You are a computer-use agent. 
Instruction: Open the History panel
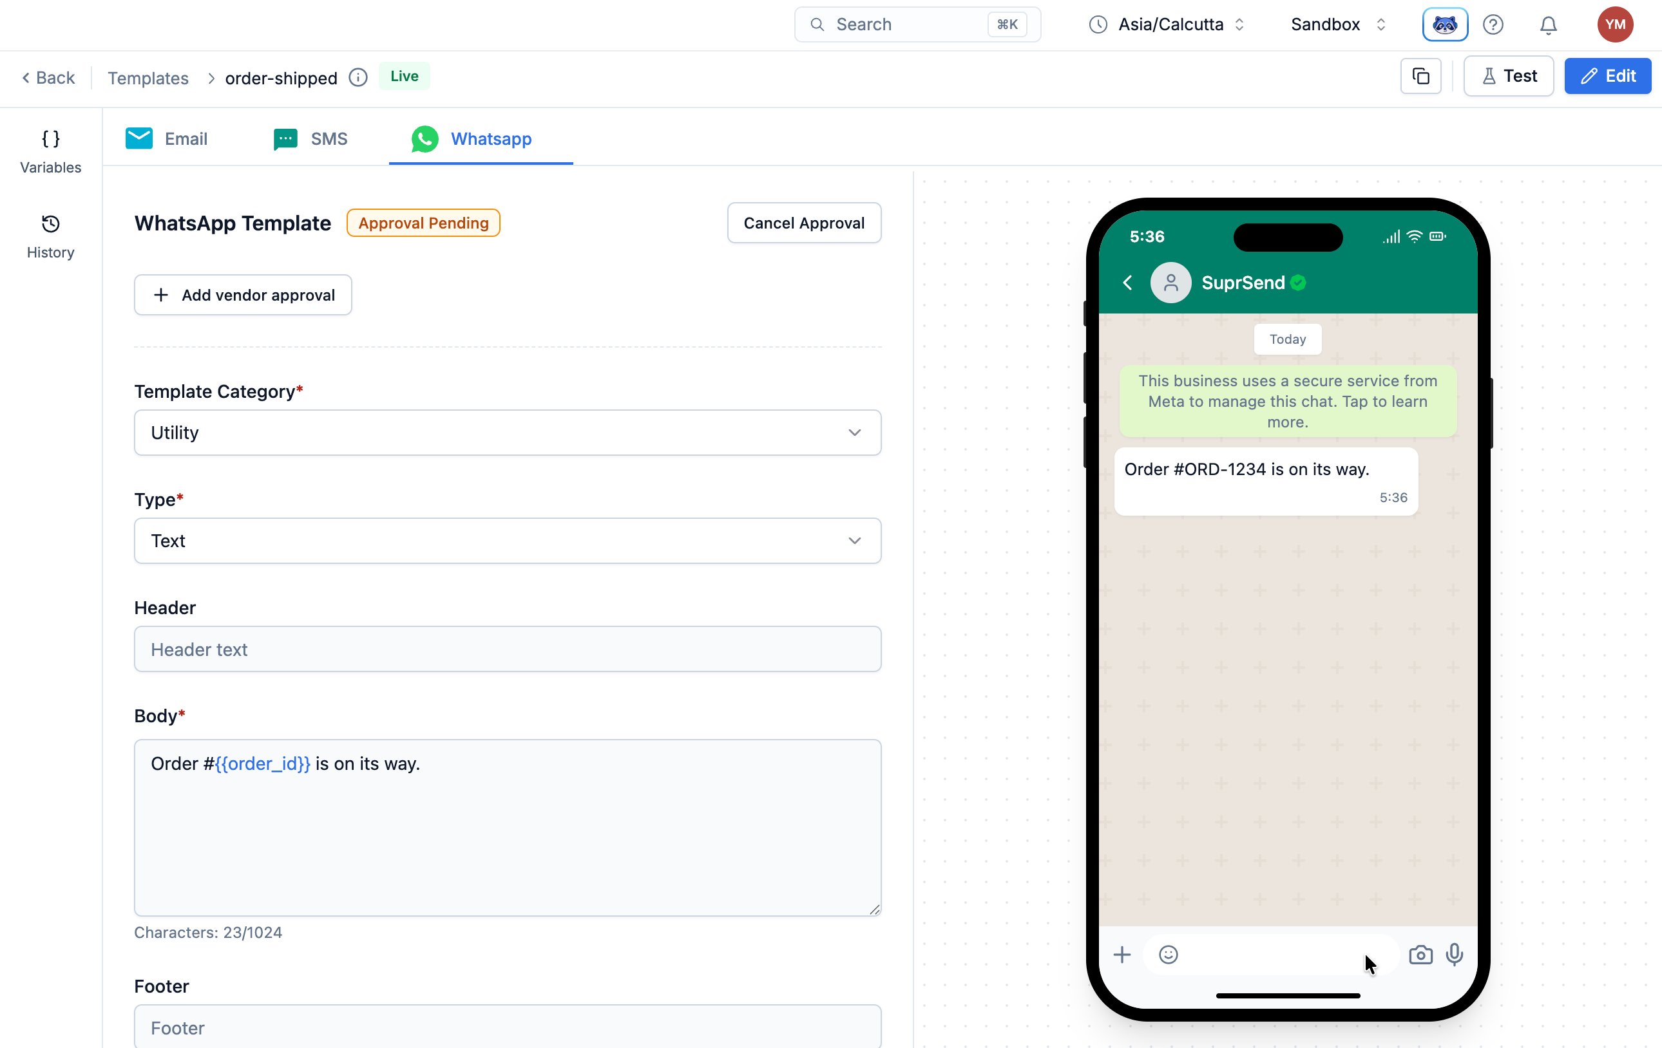click(x=50, y=237)
